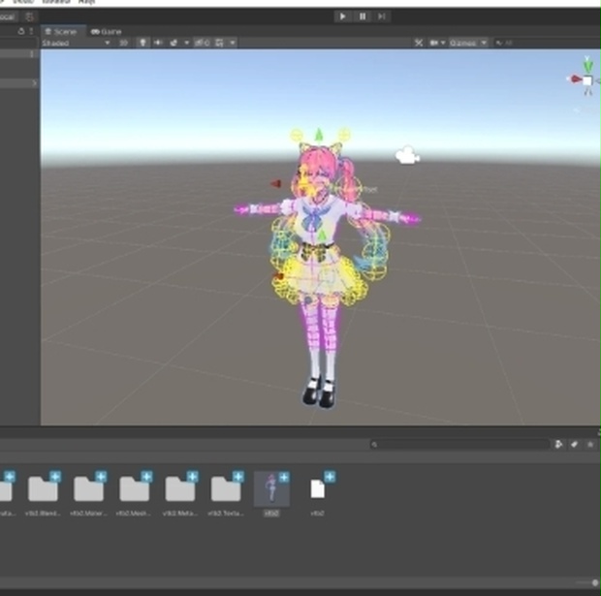Switch to the Game tab
601x596 pixels.
[107, 32]
